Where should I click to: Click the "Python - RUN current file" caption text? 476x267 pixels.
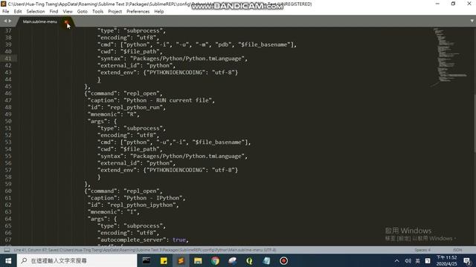[167, 100]
